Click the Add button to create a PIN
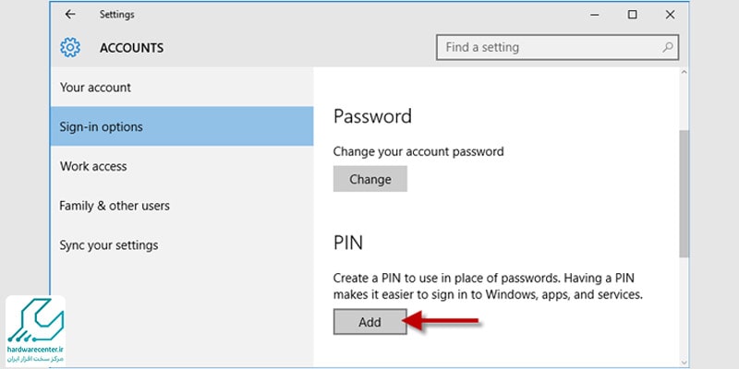This screenshot has width=739, height=369. pyautogui.click(x=370, y=322)
